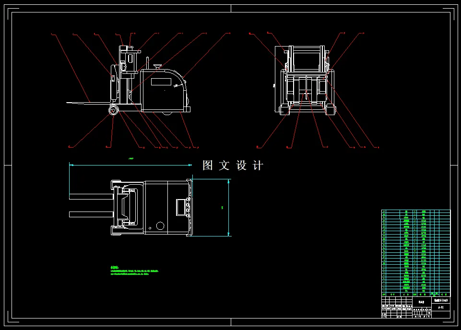The width and height of the screenshot is (461, 330).
Task: Click the cyan parts list table
Action: (416, 253)
